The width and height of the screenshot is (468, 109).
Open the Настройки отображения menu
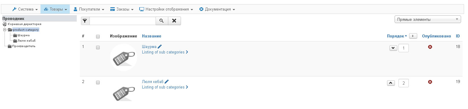tap(166, 9)
